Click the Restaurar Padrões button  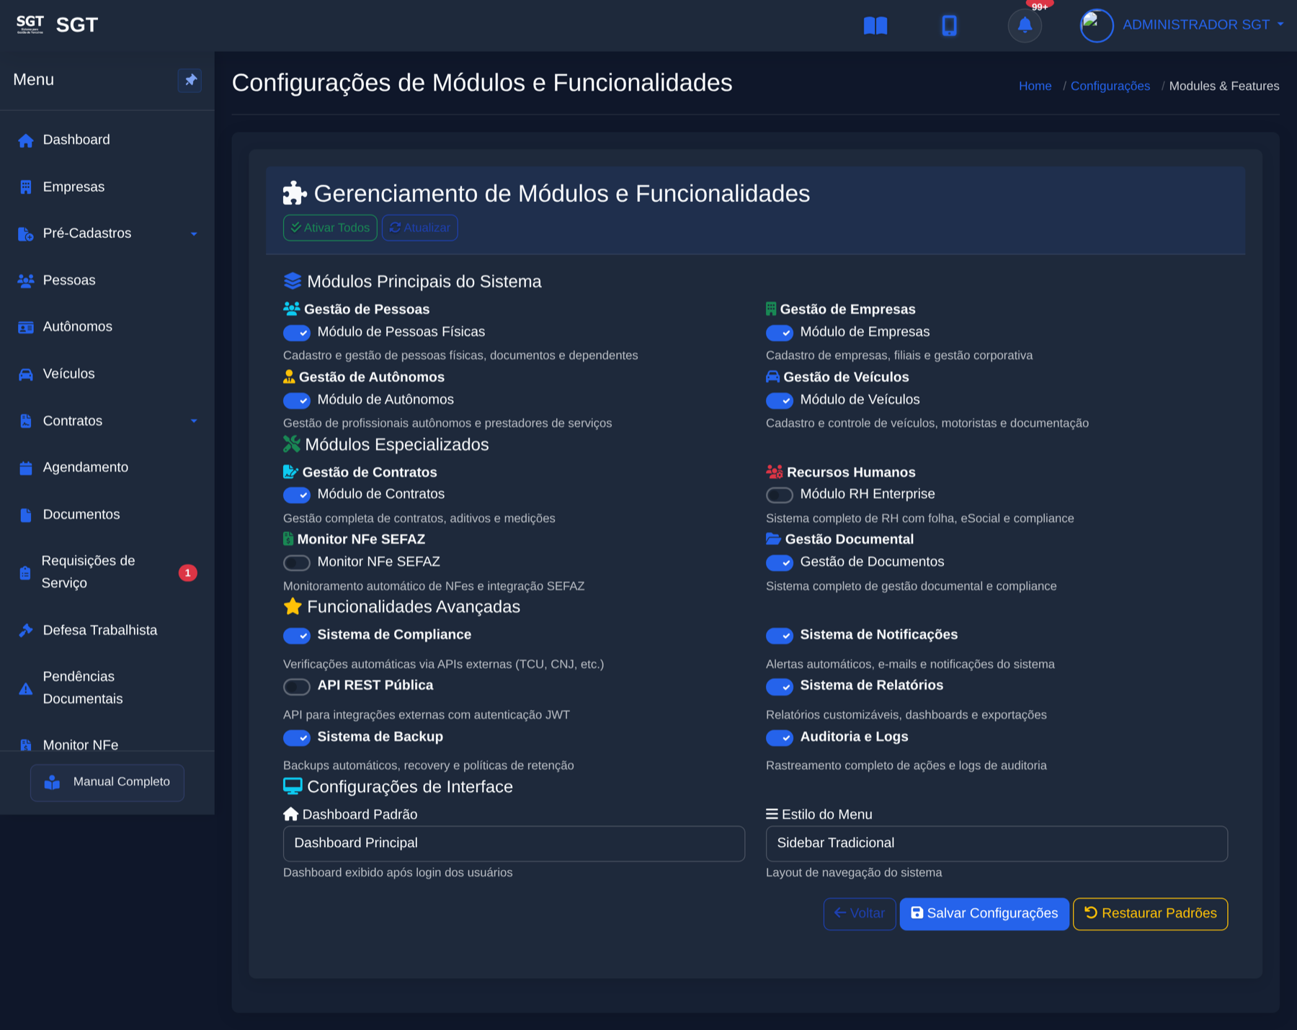click(x=1150, y=914)
